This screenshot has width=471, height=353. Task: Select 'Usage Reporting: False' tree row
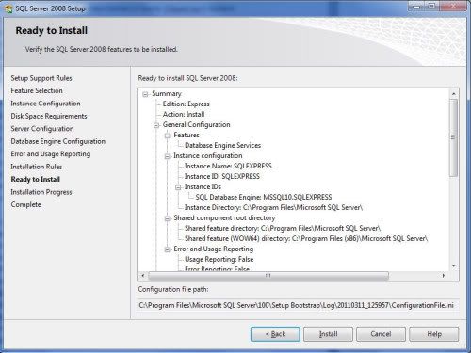click(219, 259)
